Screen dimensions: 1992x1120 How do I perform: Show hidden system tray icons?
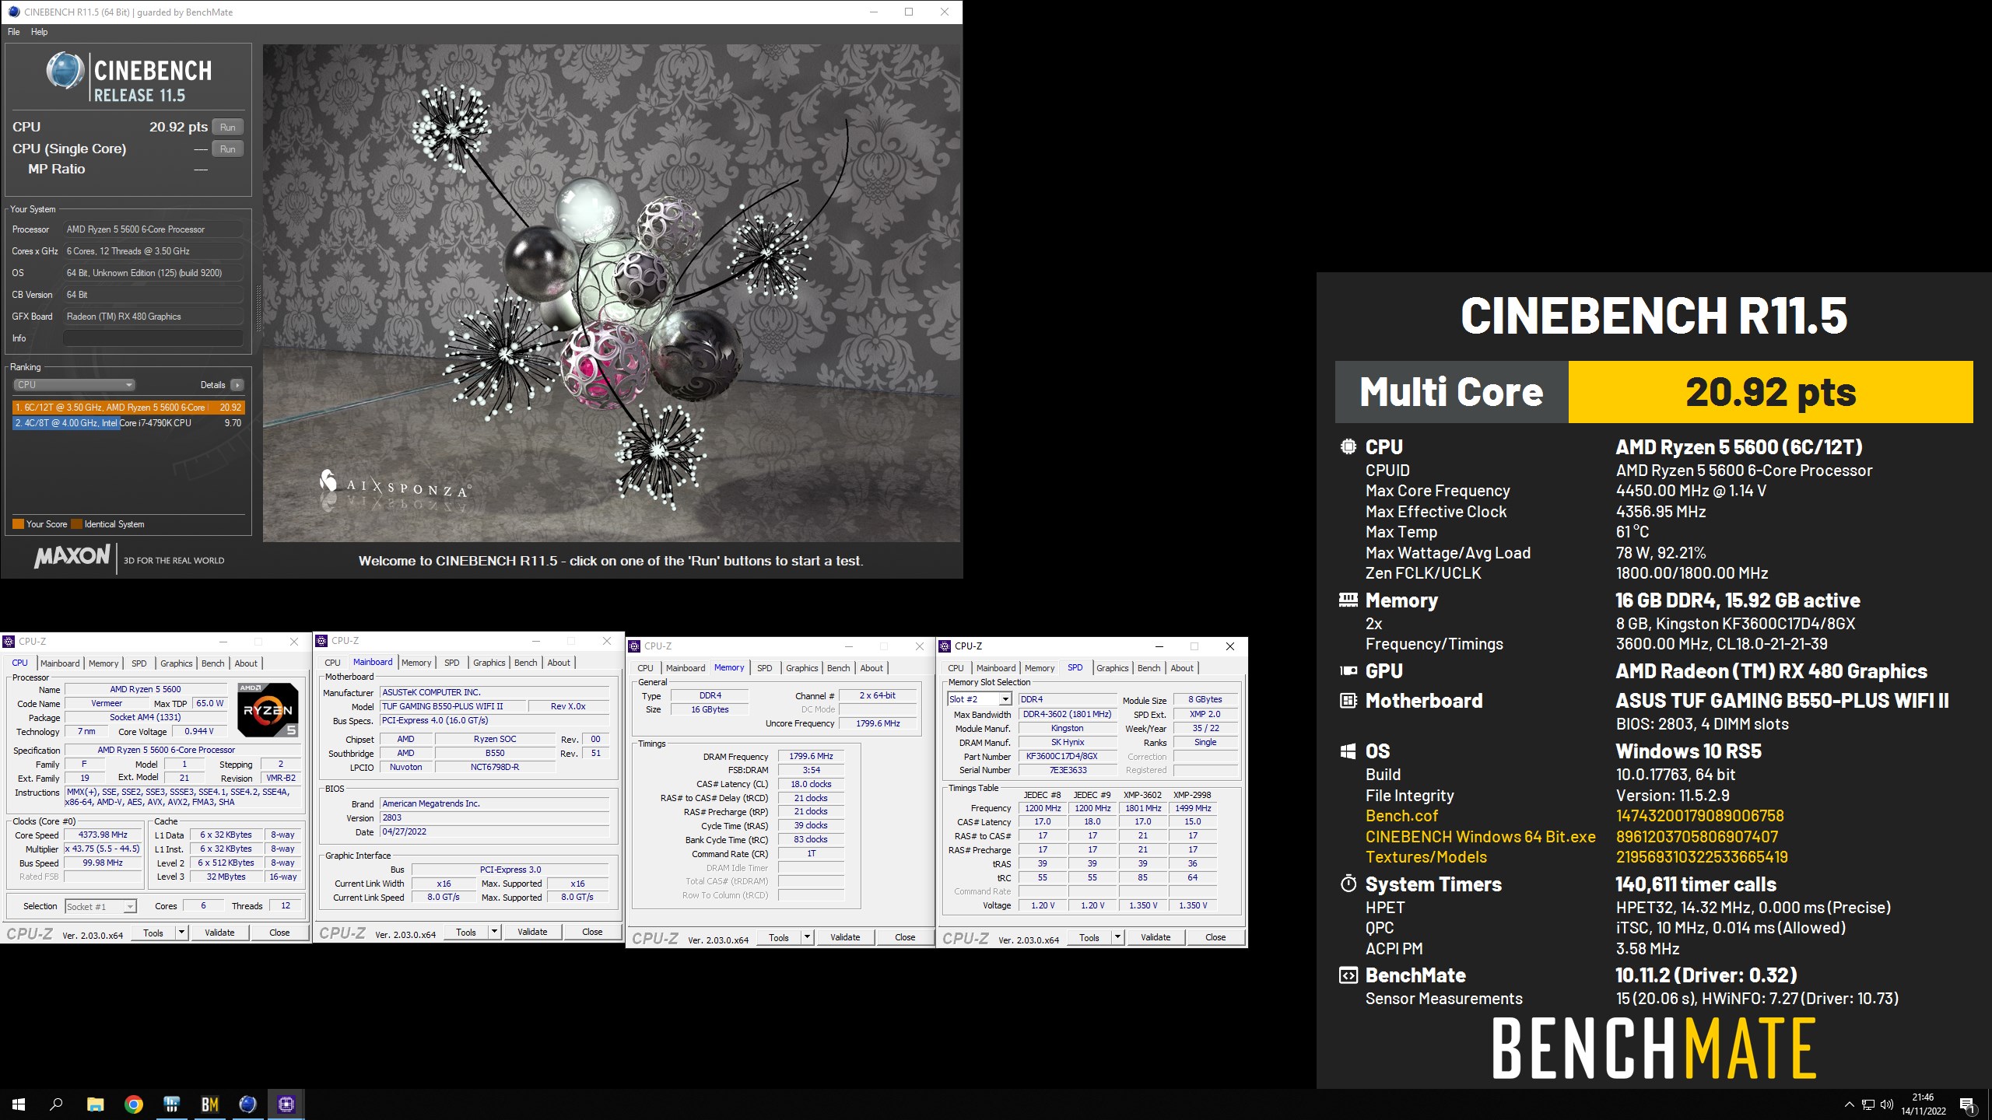[x=1849, y=1104]
